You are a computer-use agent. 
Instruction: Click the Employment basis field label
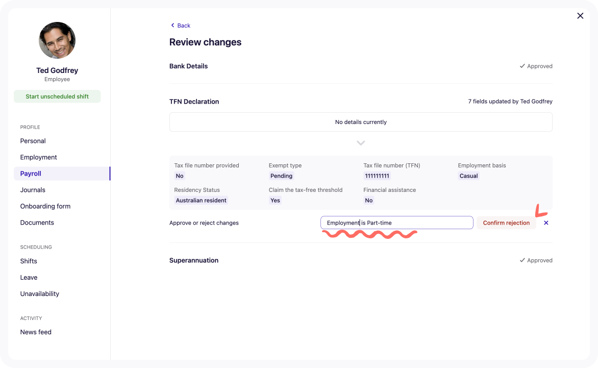coord(482,165)
